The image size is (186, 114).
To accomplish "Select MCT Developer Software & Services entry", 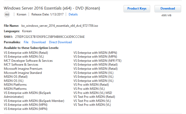I will click(28, 61).
